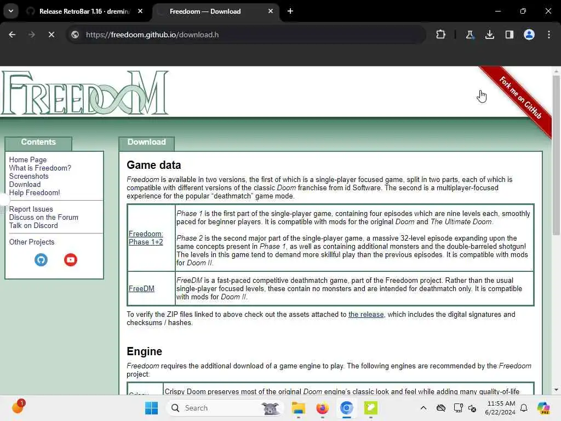Viewport: 561px width, 421px height.
Task: Click the cloud sync tray icon
Action: 441,408
